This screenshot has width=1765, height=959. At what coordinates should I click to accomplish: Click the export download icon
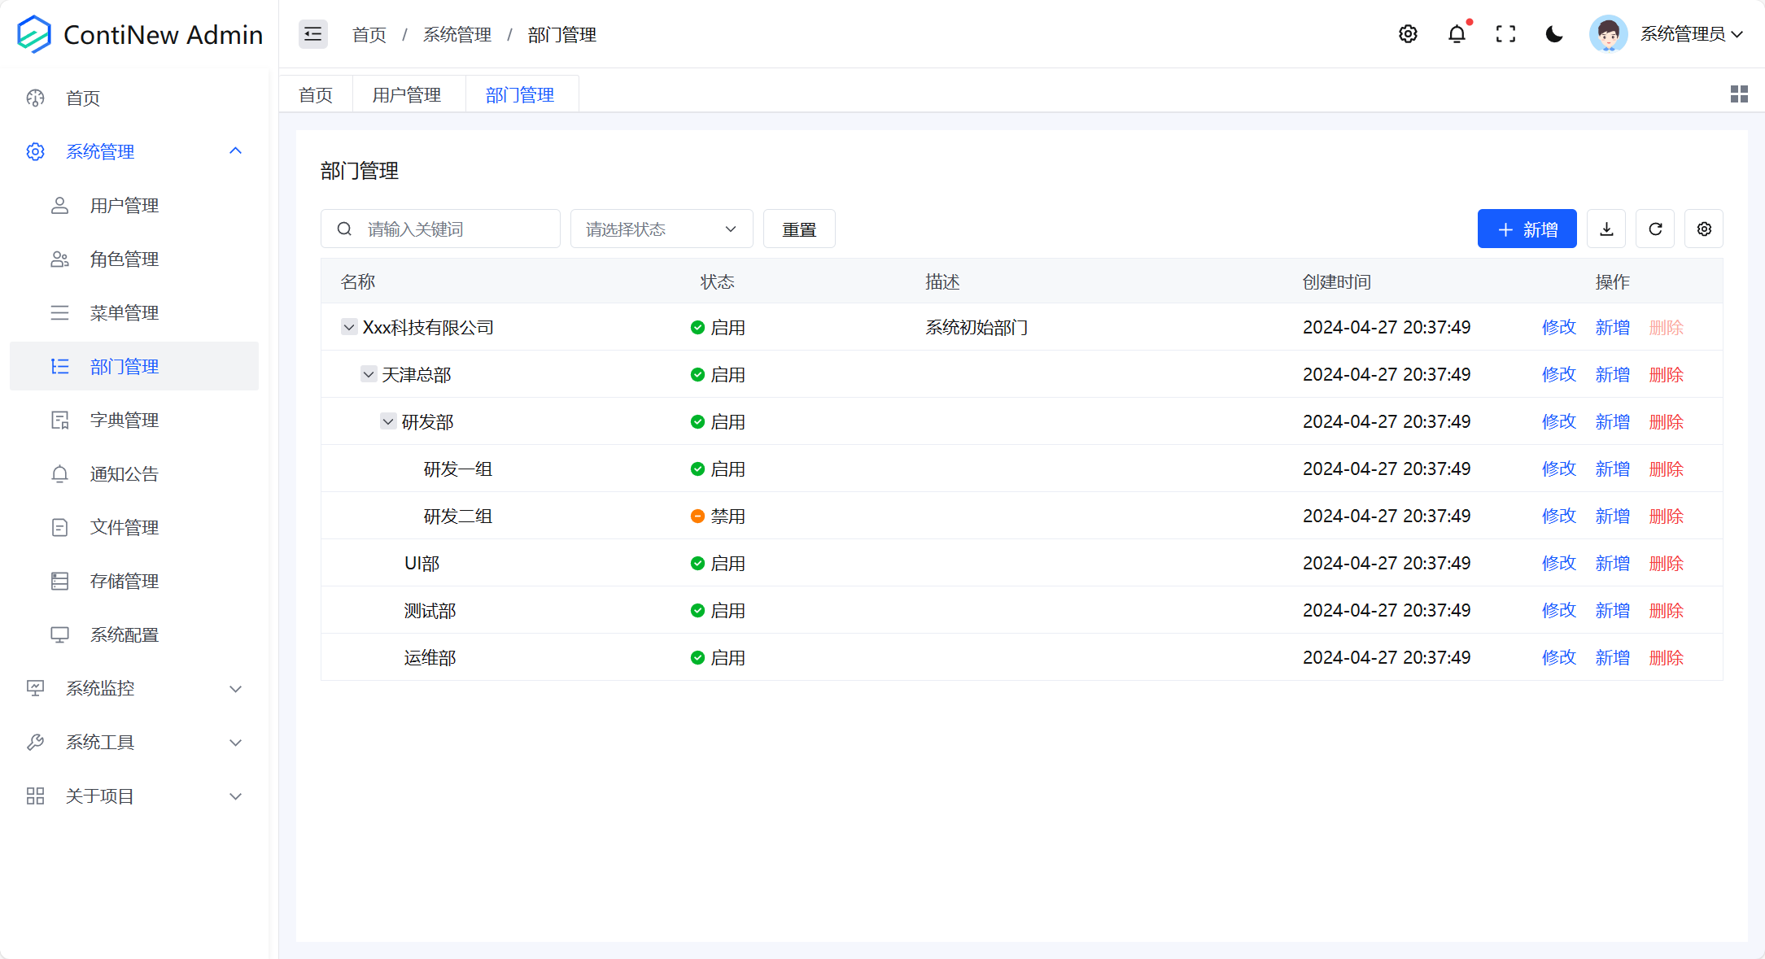pos(1606,229)
